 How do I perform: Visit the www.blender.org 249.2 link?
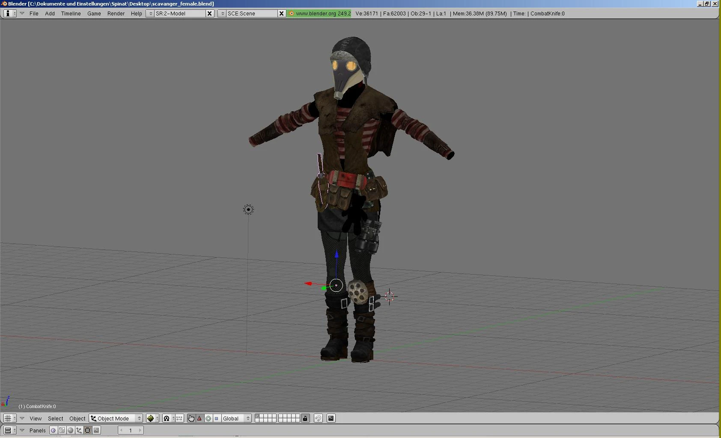tap(319, 13)
